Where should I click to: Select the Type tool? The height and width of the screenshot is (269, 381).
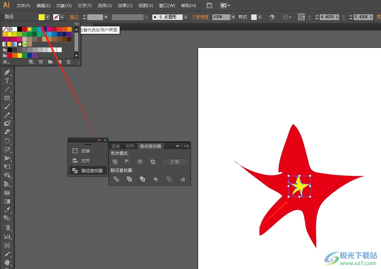[x=7, y=81]
